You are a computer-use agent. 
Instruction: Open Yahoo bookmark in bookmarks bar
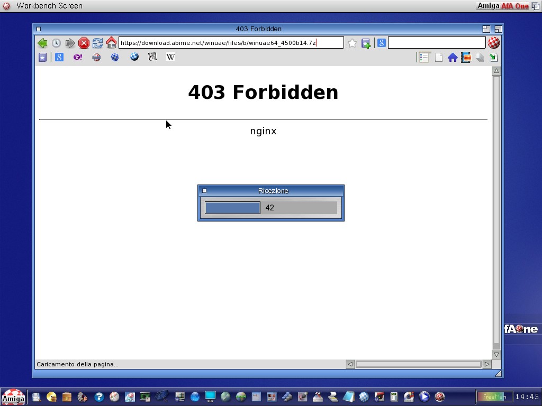click(x=78, y=57)
